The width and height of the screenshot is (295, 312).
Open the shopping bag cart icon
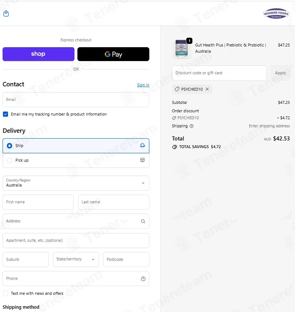6,13
